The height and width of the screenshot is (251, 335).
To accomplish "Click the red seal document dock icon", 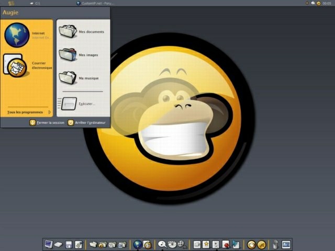I will click(226, 245).
